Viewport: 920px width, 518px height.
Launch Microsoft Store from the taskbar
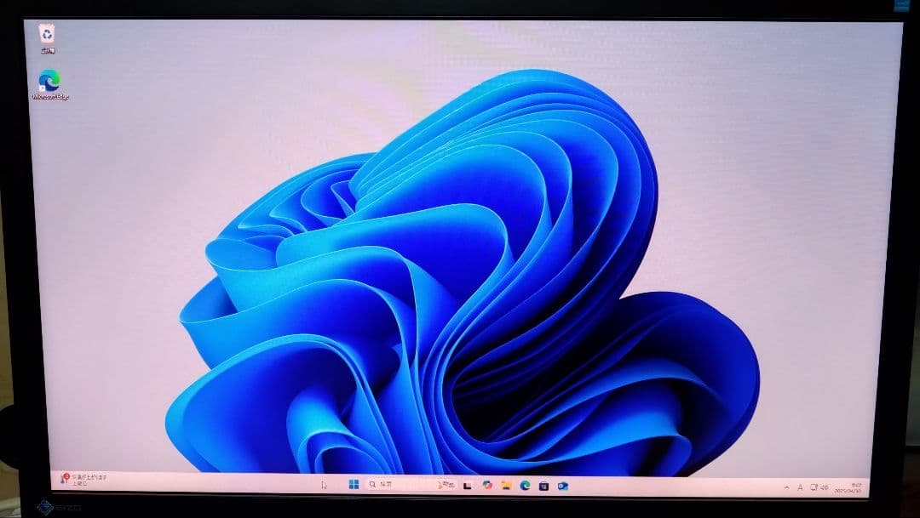coord(543,486)
